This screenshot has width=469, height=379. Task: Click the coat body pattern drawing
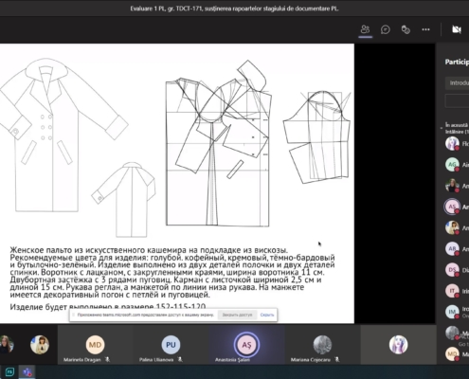pyautogui.click(x=218, y=143)
